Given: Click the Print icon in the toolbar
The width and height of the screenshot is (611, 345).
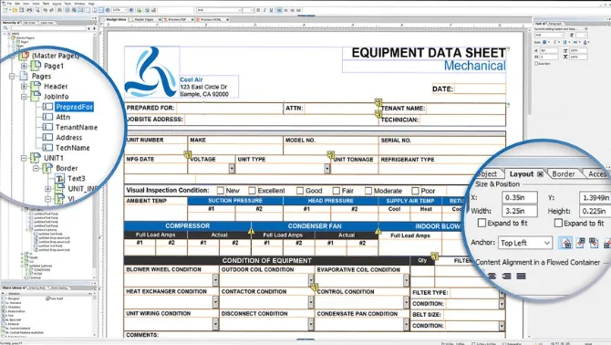Looking at the screenshot, I should 29,10.
